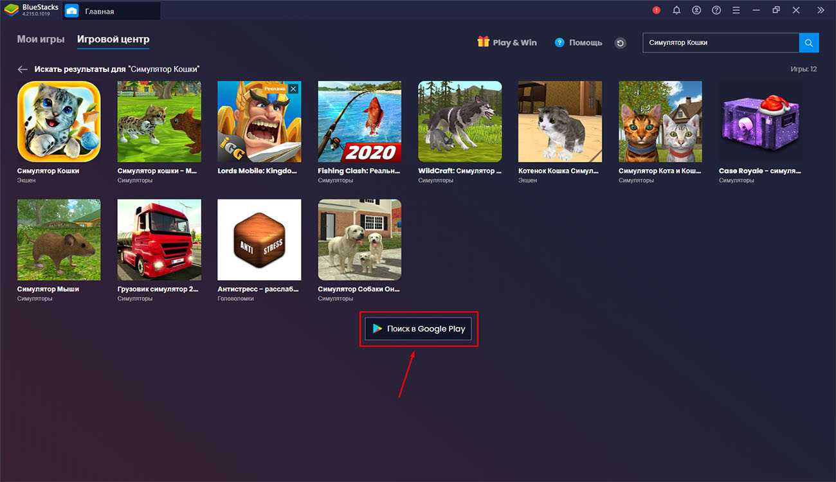Click the refresh icon next to Помощь
836x482 pixels.
click(620, 43)
